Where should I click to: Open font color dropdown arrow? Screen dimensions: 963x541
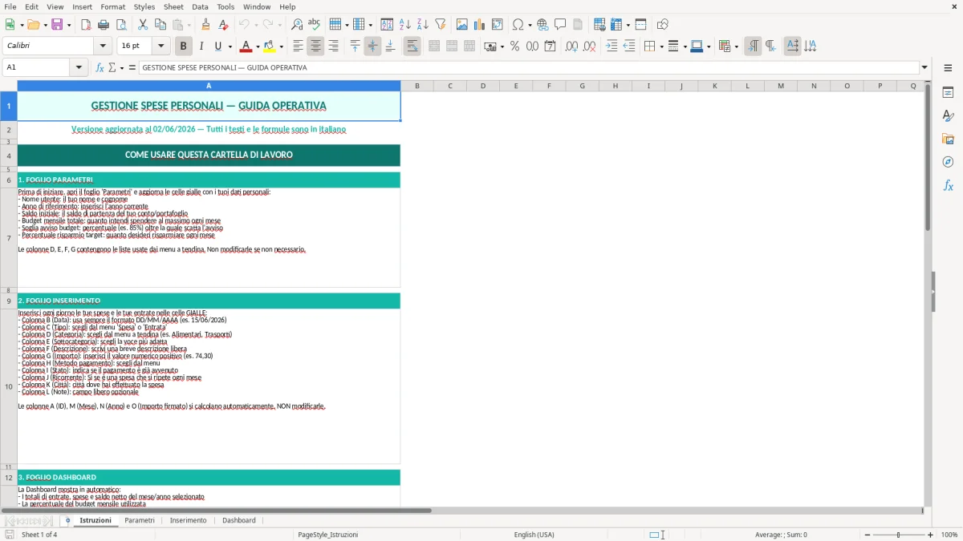[x=258, y=46]
